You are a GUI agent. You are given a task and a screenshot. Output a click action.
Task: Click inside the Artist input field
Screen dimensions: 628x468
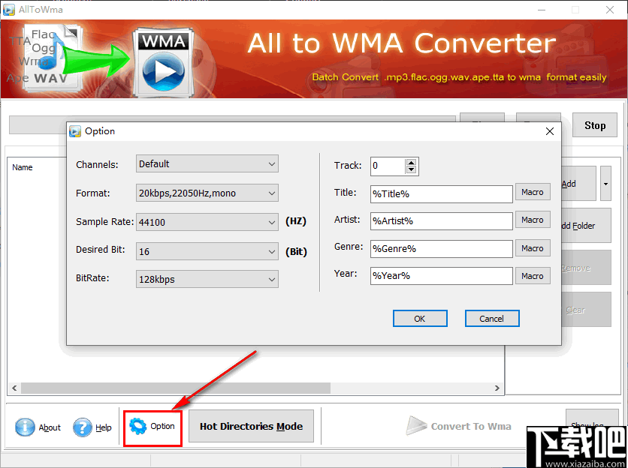click(x=441, y=220)
